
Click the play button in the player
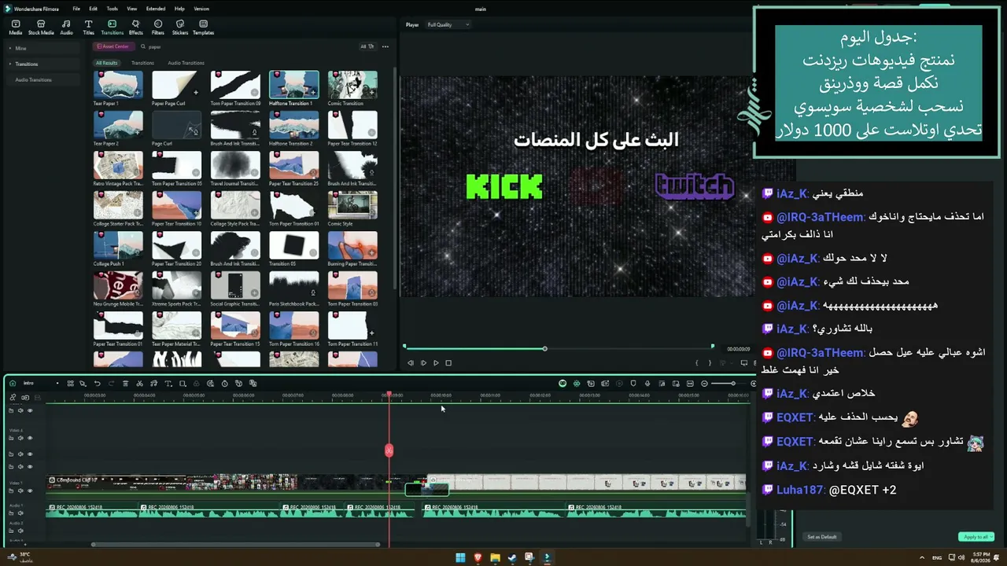pos(436,363)
